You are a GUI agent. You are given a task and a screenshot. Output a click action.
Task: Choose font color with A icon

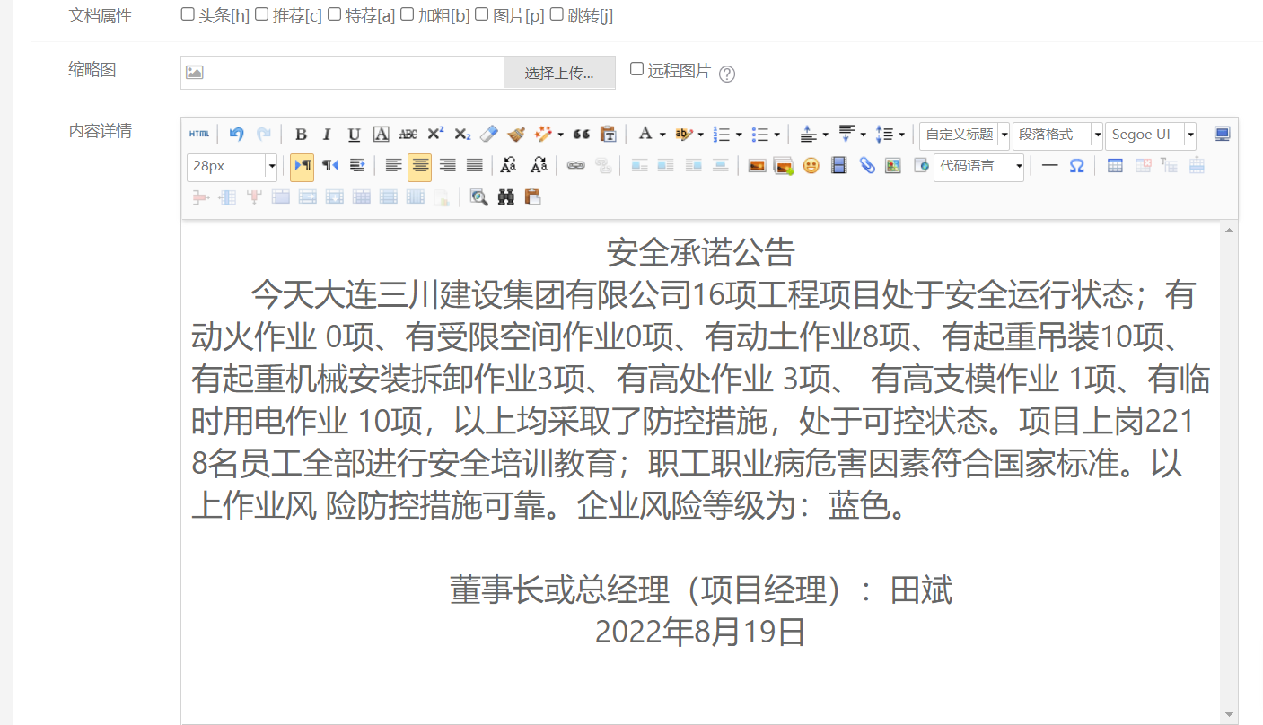click(x=645, y=135)
